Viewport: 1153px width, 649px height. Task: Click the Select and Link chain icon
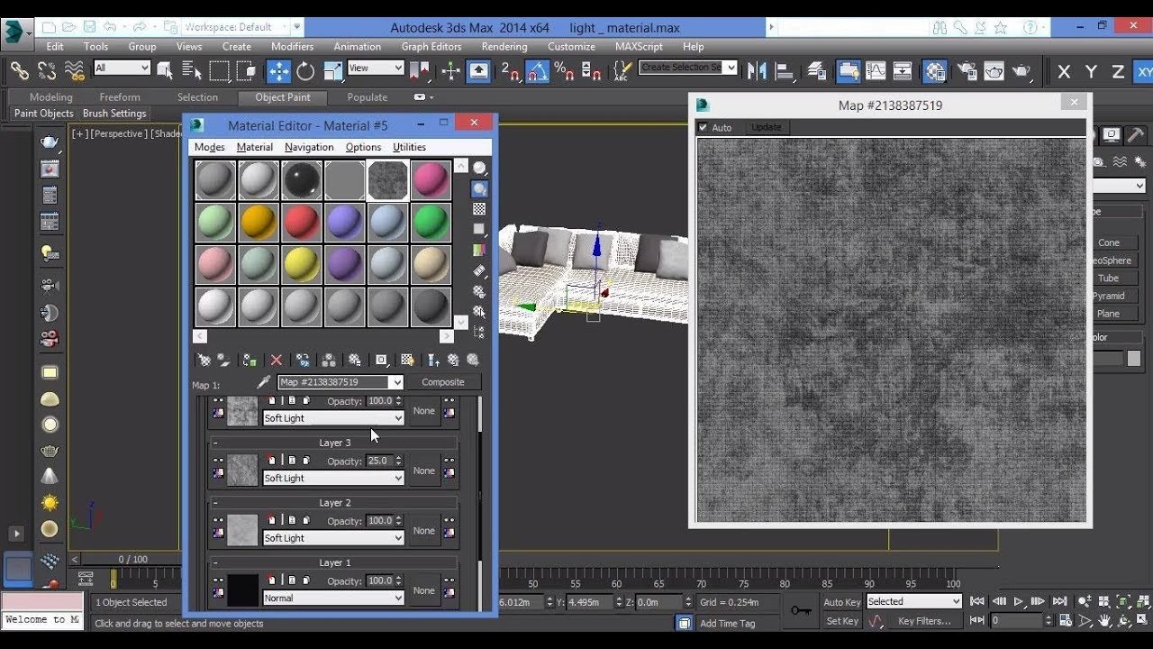[x=19, y=70]
